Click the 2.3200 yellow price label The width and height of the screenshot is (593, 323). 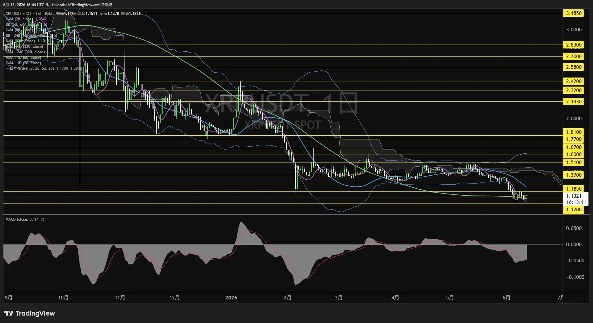[x=574, y=90]
